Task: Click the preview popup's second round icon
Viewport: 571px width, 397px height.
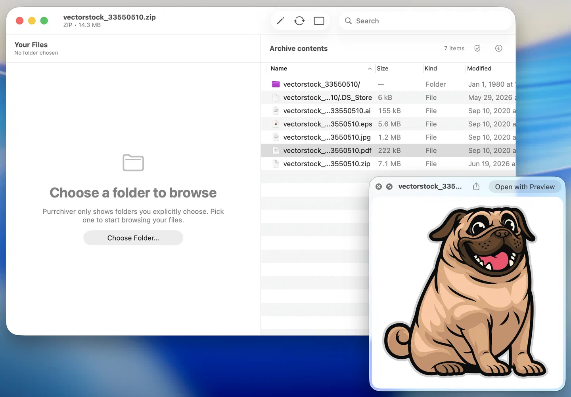Action: pos(389,186)
